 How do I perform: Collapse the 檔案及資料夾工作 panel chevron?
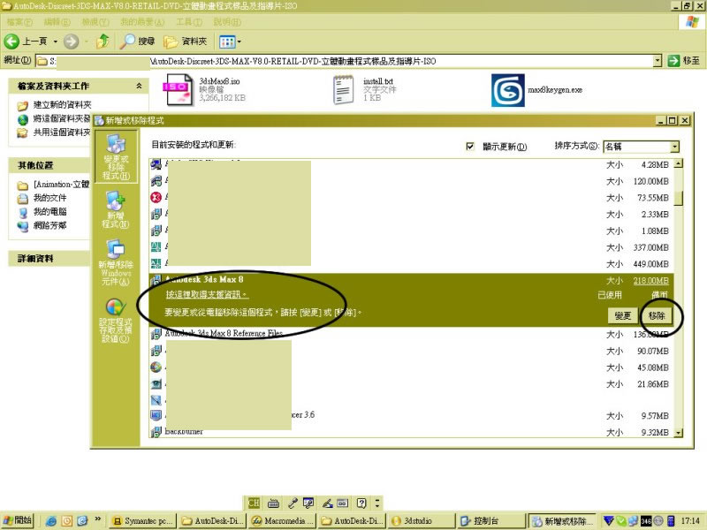(x=139, y=86)
